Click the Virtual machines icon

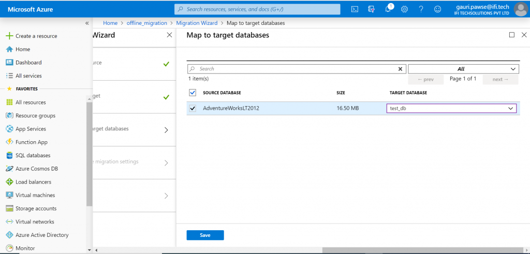pos(9,195)
